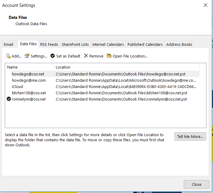Click the Add... text label
This screenshot has height=193, width=213.
click(x=16, y=56)
